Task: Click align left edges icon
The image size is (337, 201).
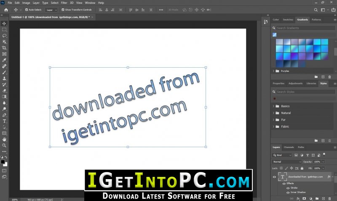Action: pos(100,10)
